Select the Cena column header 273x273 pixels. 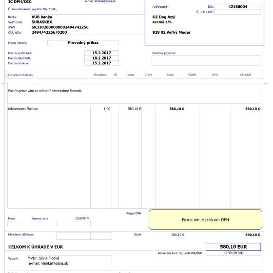[170, 75]
